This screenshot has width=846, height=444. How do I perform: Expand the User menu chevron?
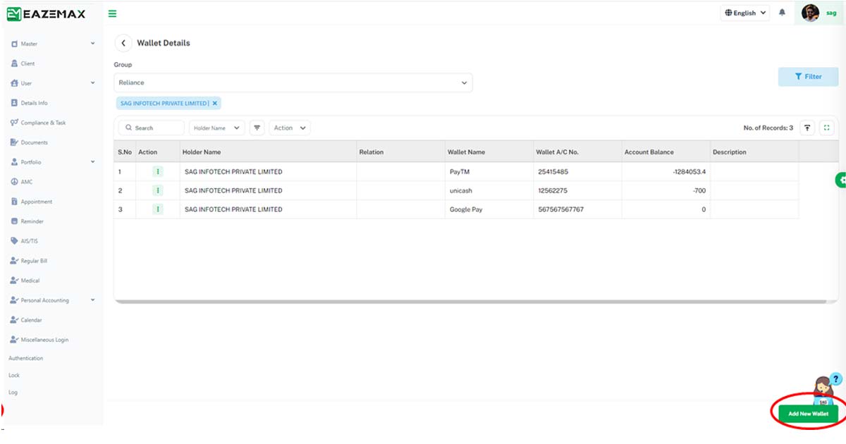coord(93,83)
